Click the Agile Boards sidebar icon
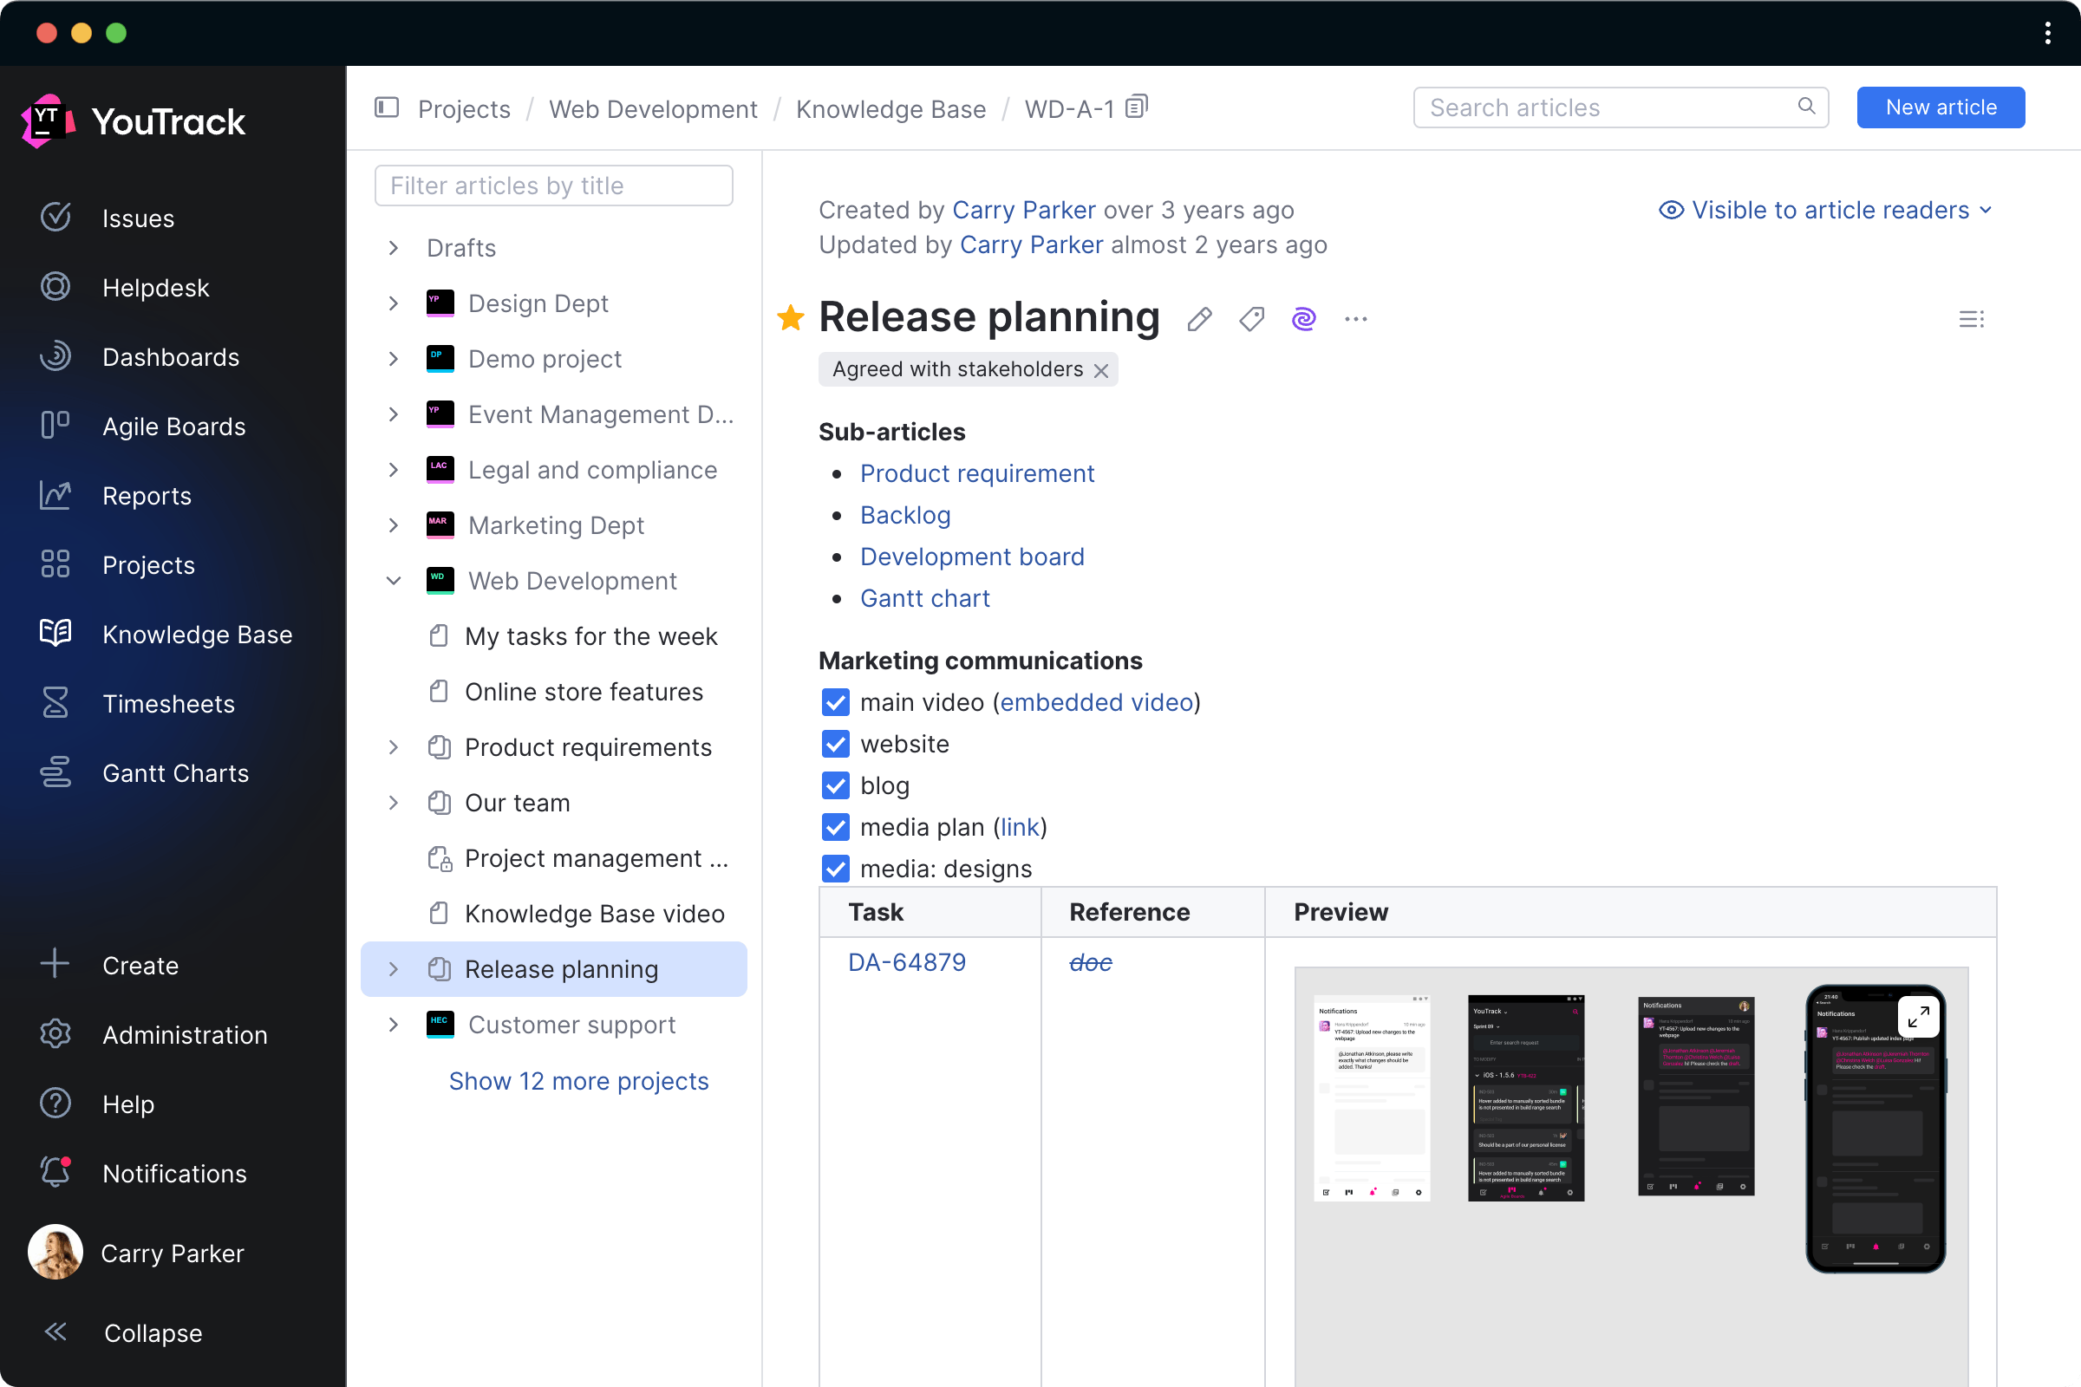This screenshot has height=1387, width=2081. pos(57,426)
